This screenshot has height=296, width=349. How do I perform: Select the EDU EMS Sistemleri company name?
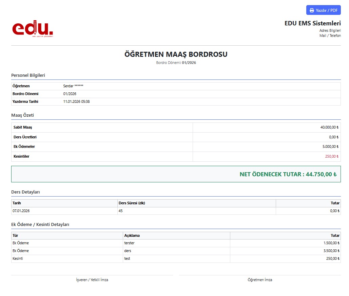pos(312,23)
